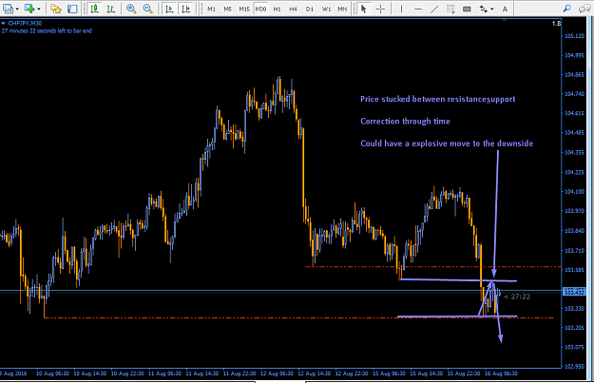Click '27 minutes 22 seconds left to bar end'
The width and height of the screenshot is (594, 383).
coord(47,30)
